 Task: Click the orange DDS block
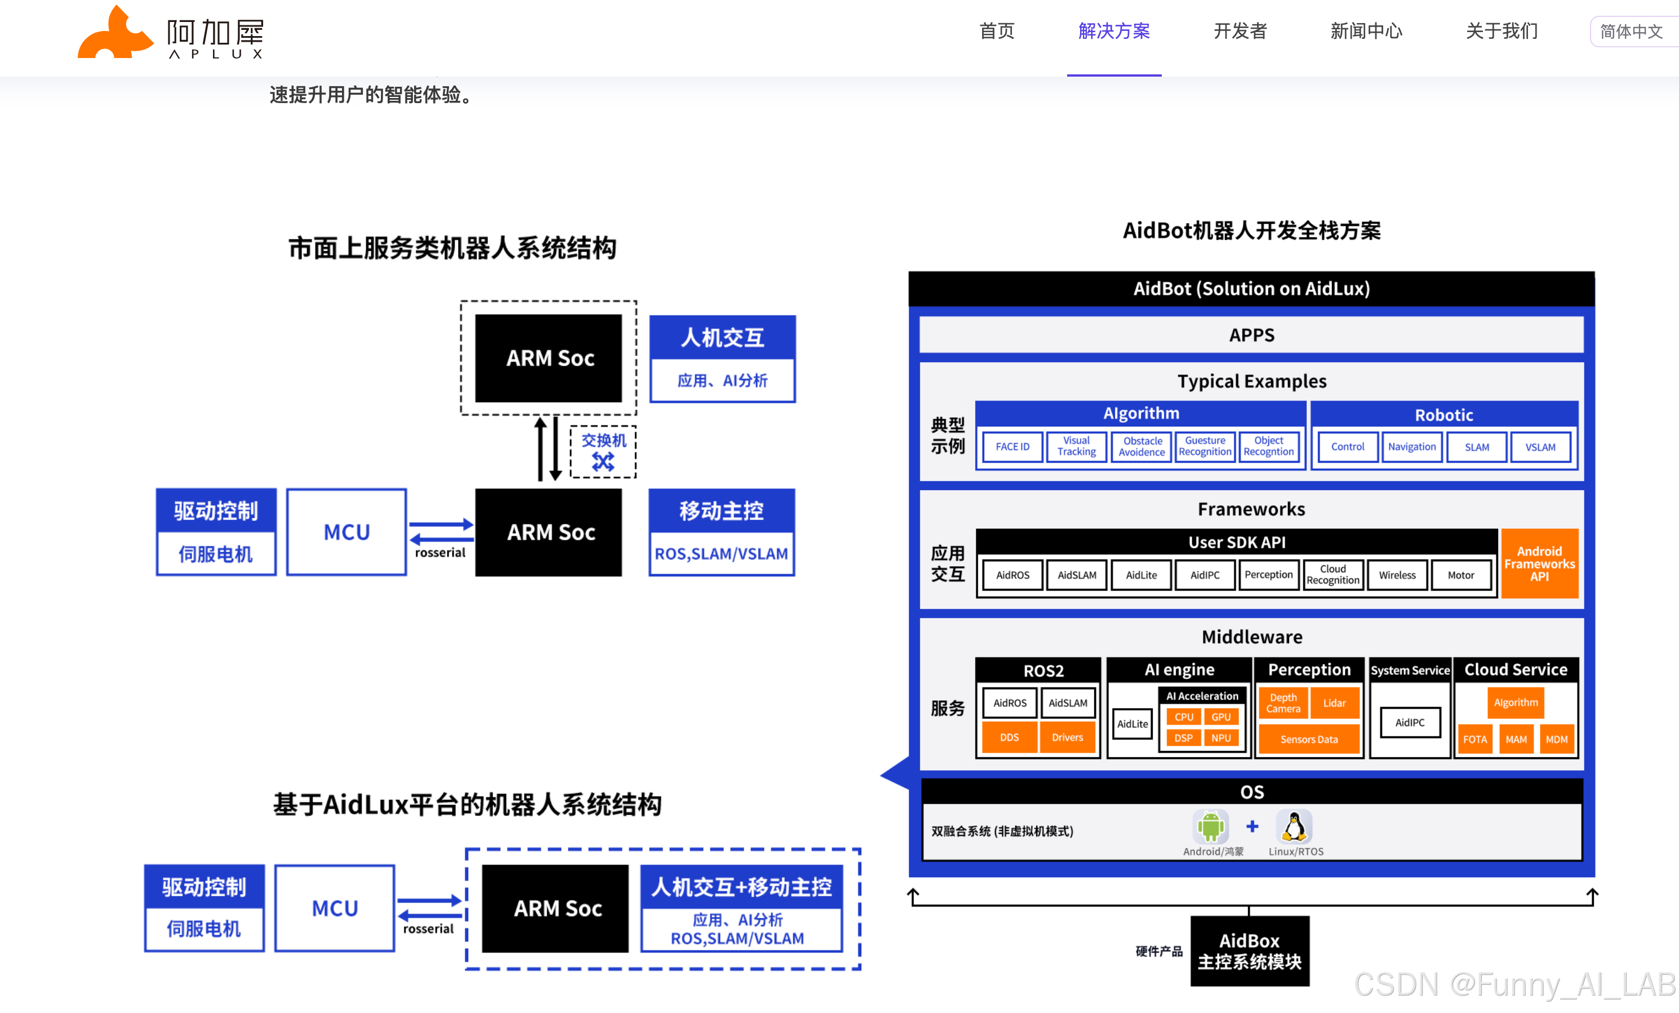pos(1009,738)
